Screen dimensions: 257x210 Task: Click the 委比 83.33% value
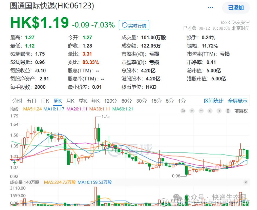tap(91, 62)
